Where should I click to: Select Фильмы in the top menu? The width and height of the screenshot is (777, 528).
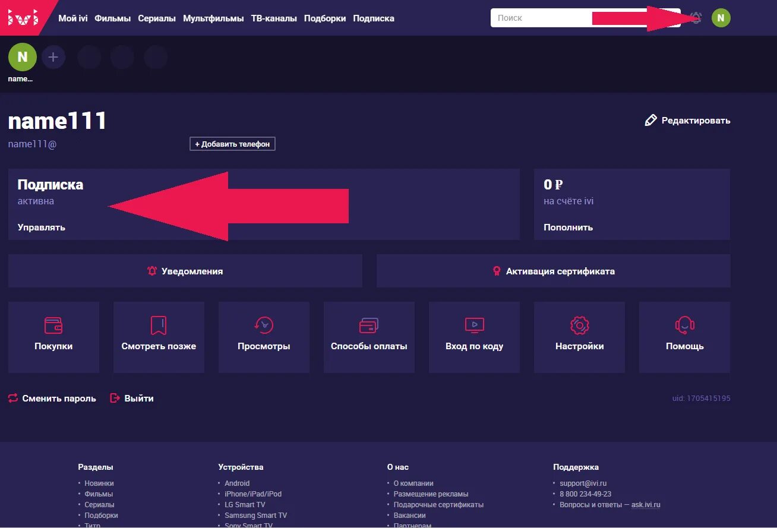click(x=113, y=18)
